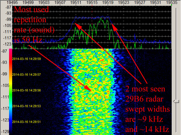Click timestamp 2014-03-16 14:29:59
181x135 pixels.
[26, 59]
